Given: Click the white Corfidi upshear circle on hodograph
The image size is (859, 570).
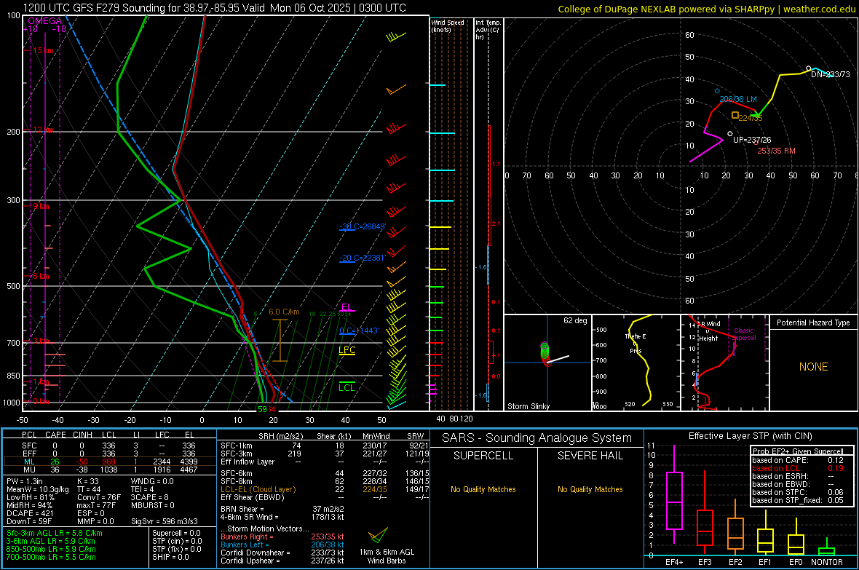Looking at the screenshot, I should pos(729,134).
